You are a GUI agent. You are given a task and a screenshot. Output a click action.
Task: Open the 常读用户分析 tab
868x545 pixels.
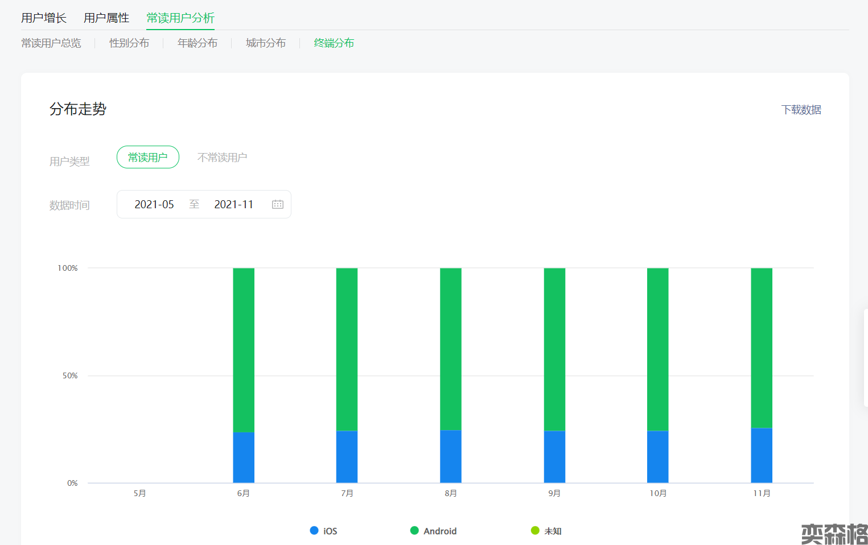pyautogui.click(x=180, y=18)
